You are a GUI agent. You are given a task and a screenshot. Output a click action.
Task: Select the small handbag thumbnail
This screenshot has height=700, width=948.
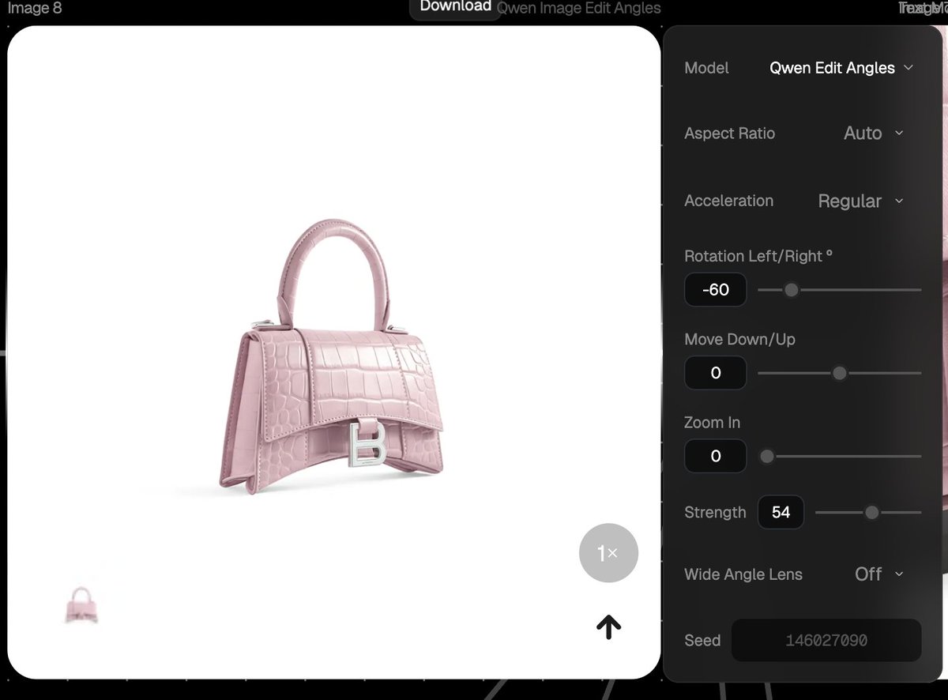pyautogui.click(x=81, y=605)
